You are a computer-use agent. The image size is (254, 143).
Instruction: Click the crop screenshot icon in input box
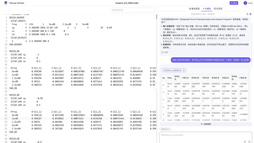pos(245,141)
